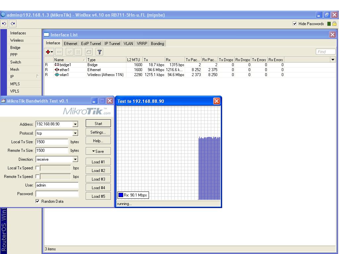Select the ether1 interface row icon
The height and width of the screenshot is (254, 339).
click(57, 70)
